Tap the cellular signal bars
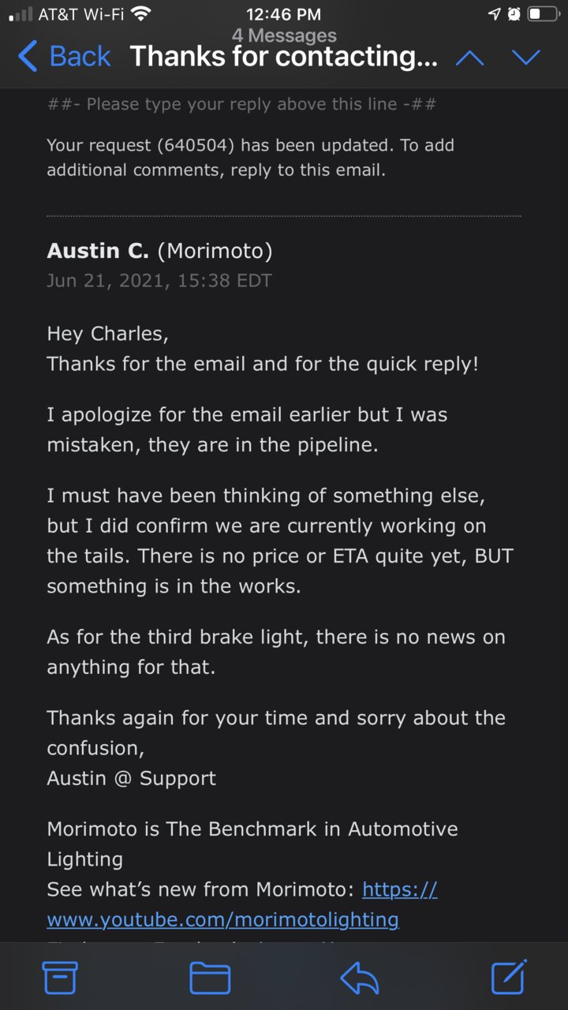This screenshot has width=568, height=1010. point(20,14)
